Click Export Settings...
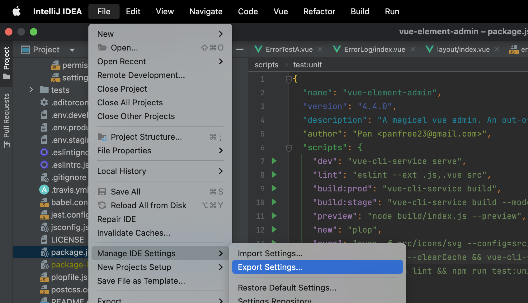The width and height of the screenshot is (528, 303). 318,267
